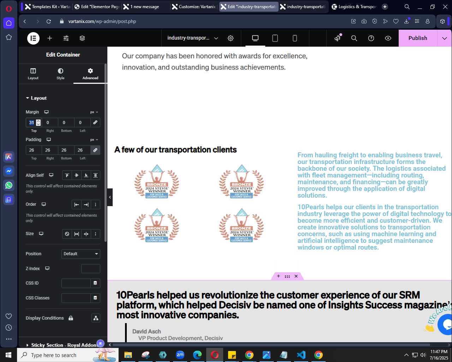Reload the page in Opera
The width and height of the screenshot is (452, 362).
49,22
